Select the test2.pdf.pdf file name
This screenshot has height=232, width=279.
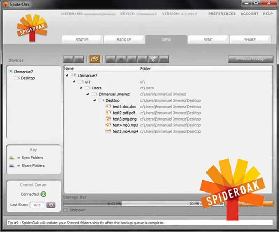pyautogui.click(x=124, y=113)
